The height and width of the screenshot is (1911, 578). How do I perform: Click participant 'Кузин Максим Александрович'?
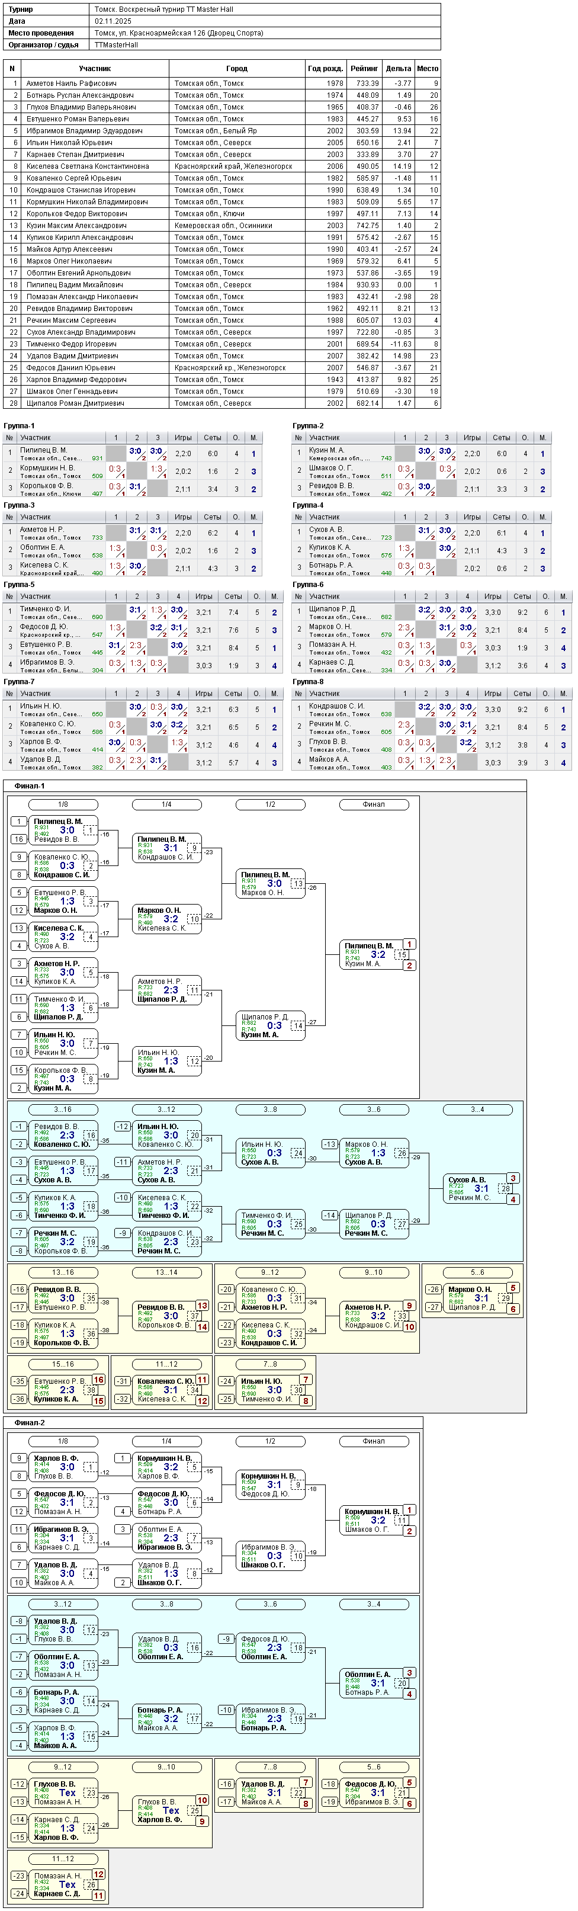pyautogui.click(x=76, y=226)
